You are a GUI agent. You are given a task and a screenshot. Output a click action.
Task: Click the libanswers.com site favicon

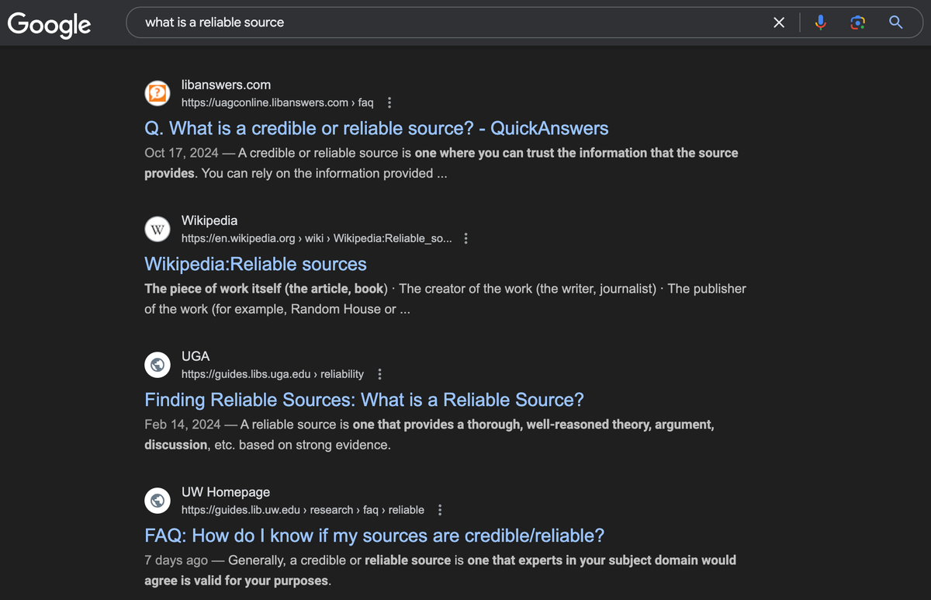[x=157, y=93]
